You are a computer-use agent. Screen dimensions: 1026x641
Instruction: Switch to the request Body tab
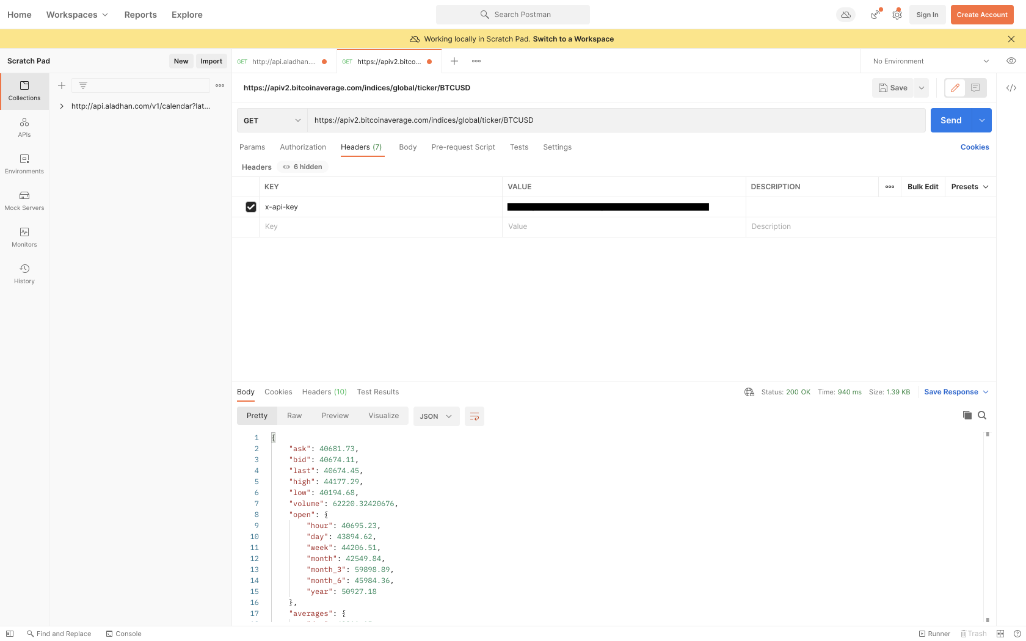coord(408,147)
